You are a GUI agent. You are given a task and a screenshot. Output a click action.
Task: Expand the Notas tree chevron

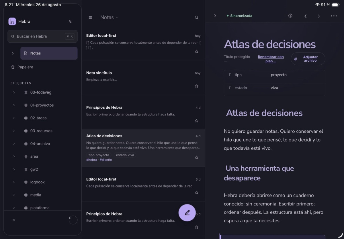click(x=13, y=53)
